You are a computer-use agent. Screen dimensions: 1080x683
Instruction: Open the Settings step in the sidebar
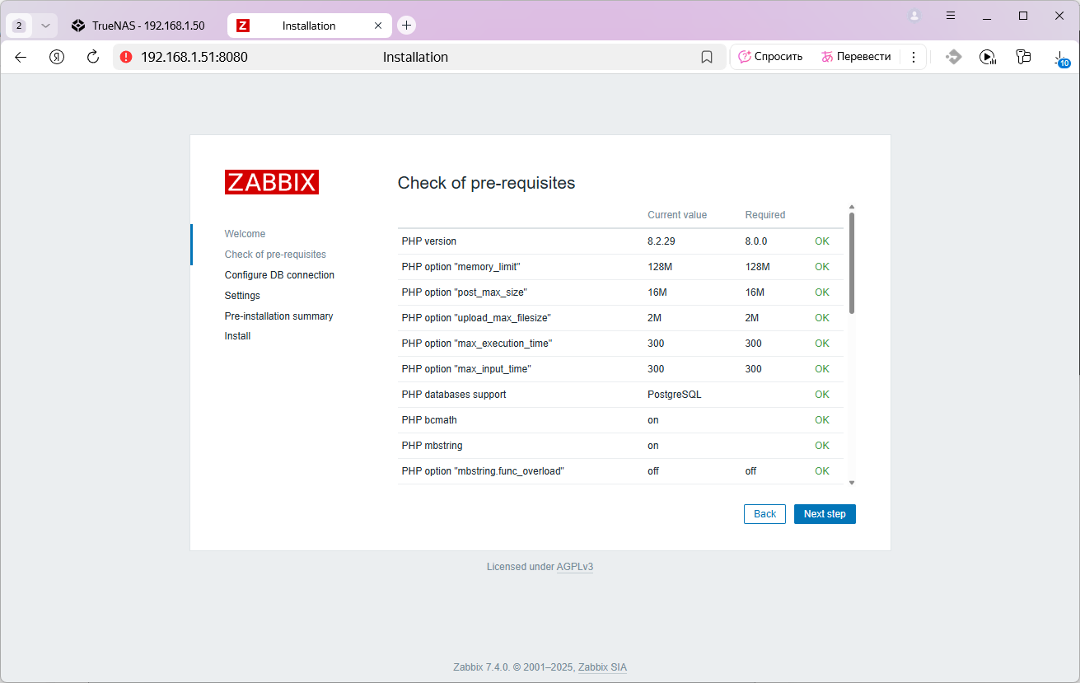point(242,296)
